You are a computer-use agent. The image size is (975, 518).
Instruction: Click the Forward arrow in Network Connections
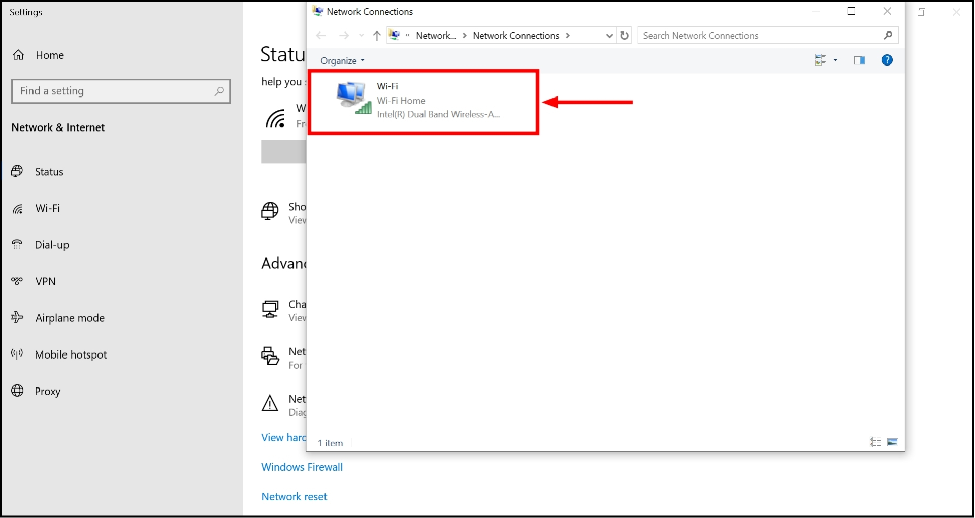click(344, 36)
